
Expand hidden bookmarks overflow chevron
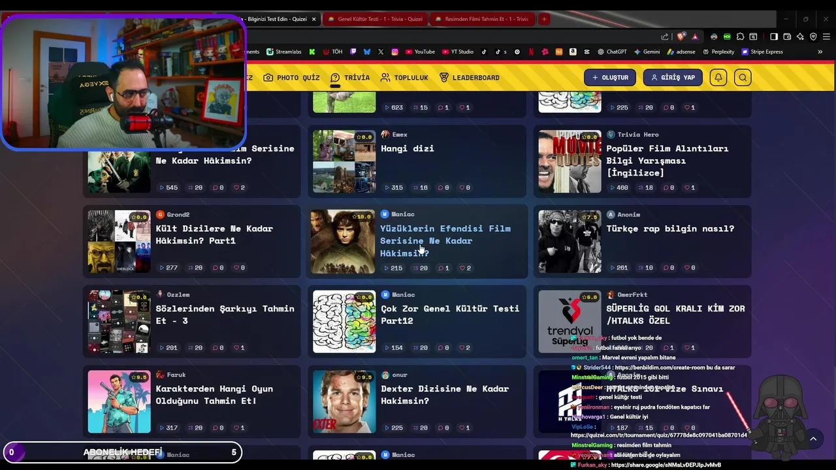[x=820, y=52]
